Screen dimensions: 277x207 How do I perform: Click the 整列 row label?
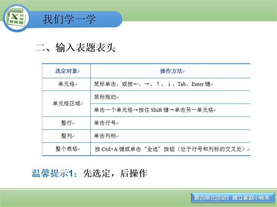point(66,136)
